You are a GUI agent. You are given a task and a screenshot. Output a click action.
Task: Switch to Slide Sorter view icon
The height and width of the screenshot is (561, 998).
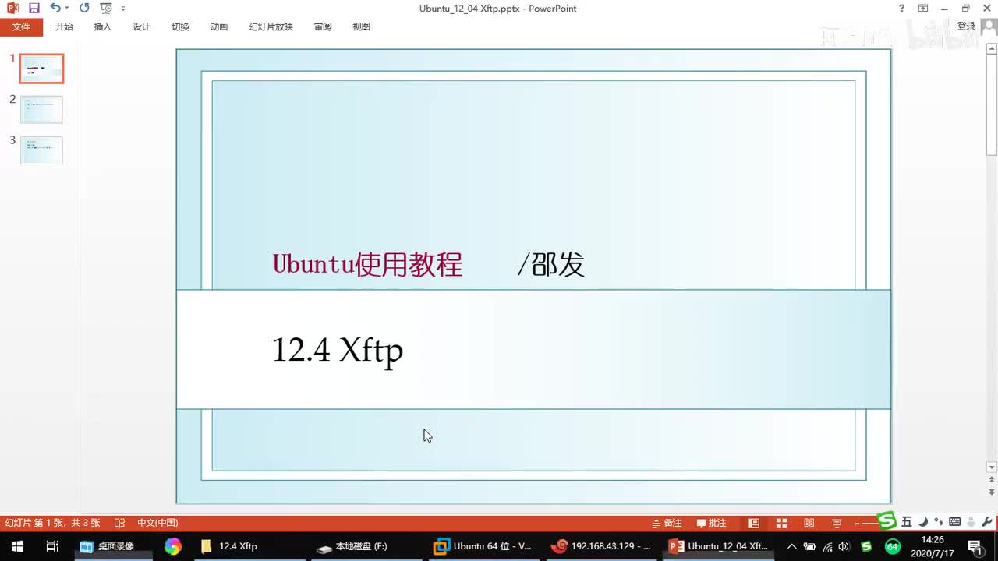(x=781, y=523)
